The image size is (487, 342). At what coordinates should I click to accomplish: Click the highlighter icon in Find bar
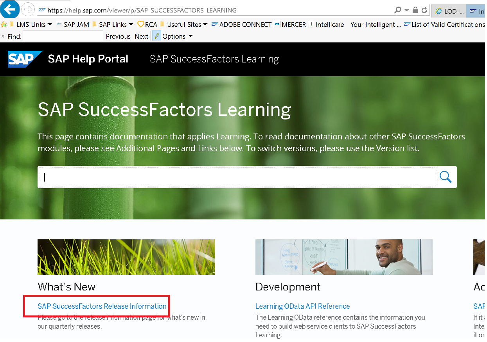coord(156,36)
